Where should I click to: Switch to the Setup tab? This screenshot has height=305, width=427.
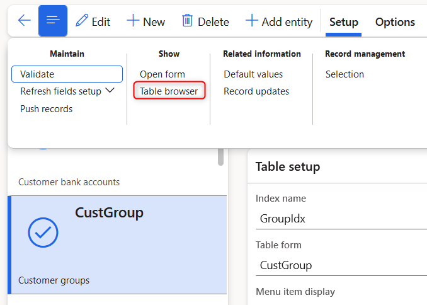click(344, 22)
